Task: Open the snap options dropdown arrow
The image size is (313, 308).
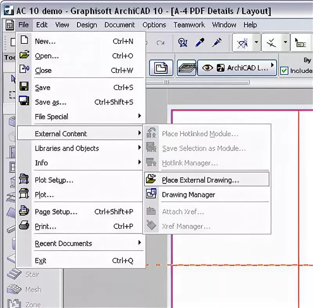Action: (286, 42)
